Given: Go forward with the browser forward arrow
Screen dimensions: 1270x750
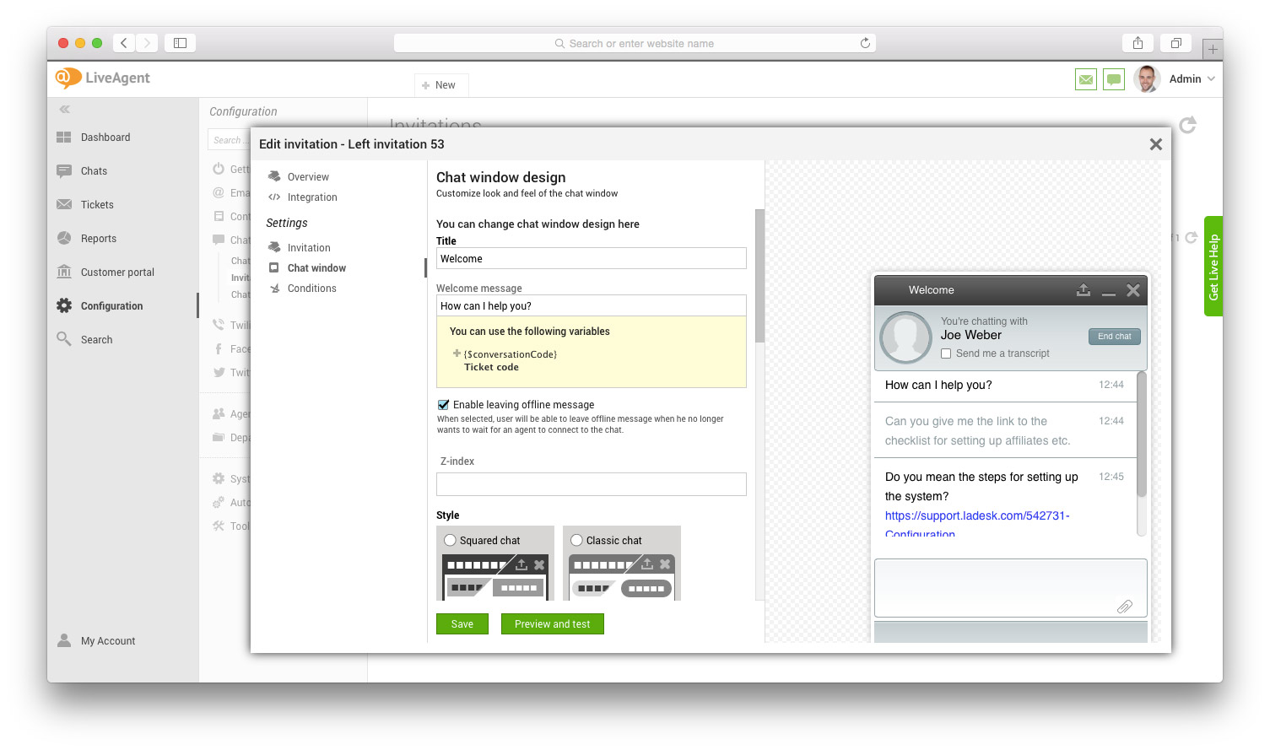Looking at the screenshot, I should pos(147,43).
